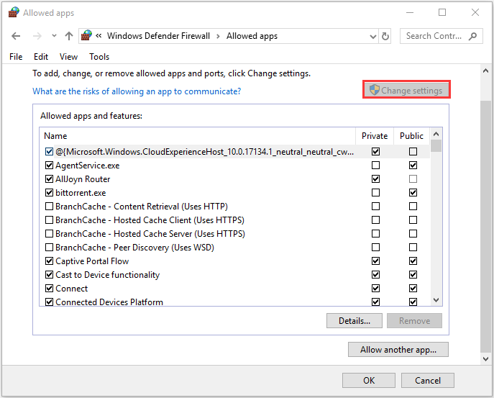494x398 pixels.
Task: Enable BranchCache Hosted Cache Client checkbox
Action: click(x=49, y=220)
